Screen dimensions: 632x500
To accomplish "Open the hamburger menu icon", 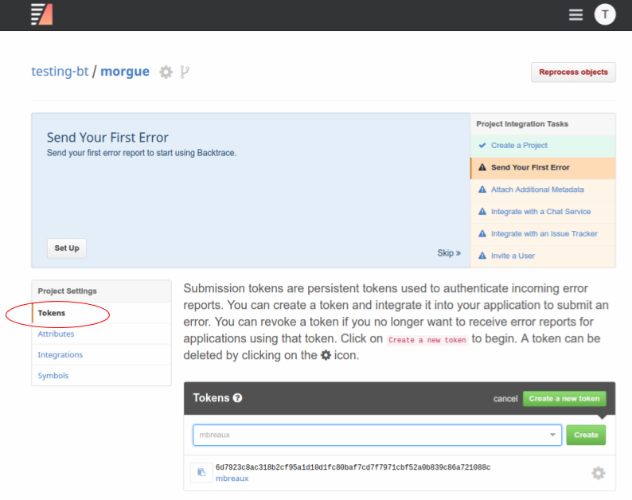I will 575,14.
